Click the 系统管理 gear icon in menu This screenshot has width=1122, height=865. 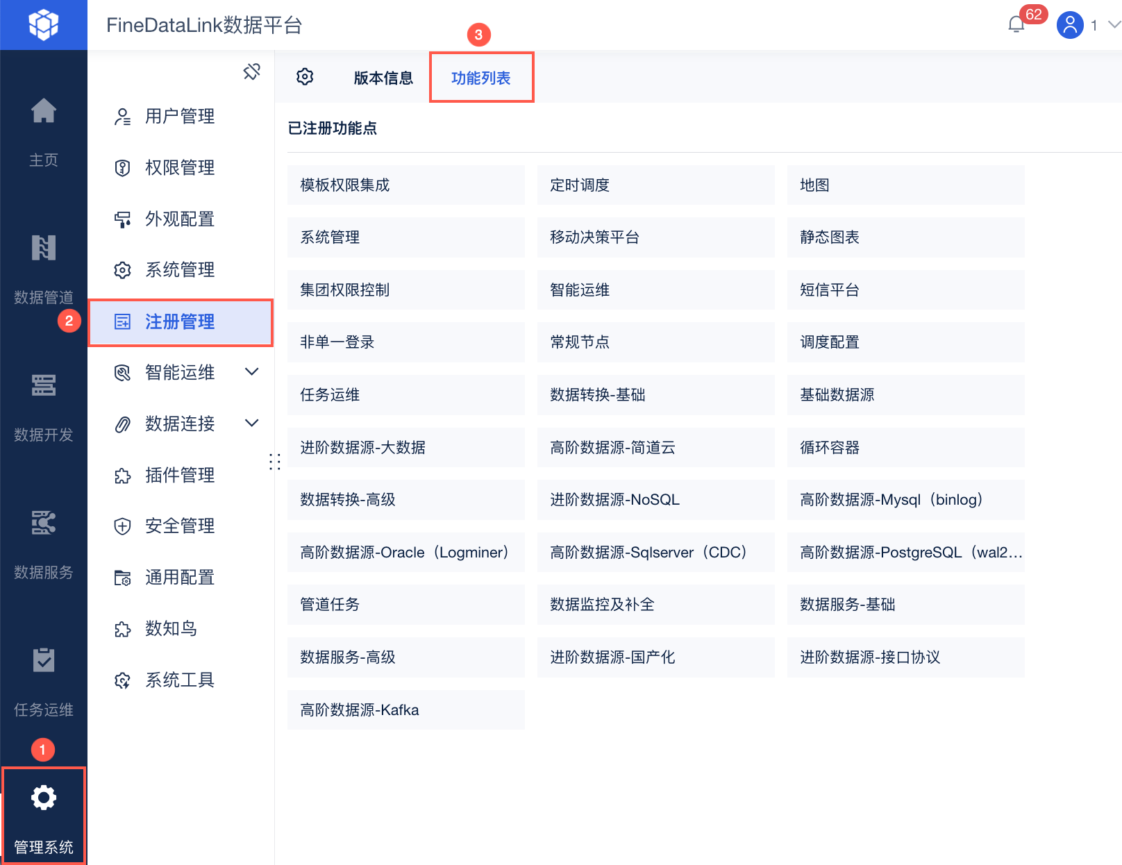point(122,270)
